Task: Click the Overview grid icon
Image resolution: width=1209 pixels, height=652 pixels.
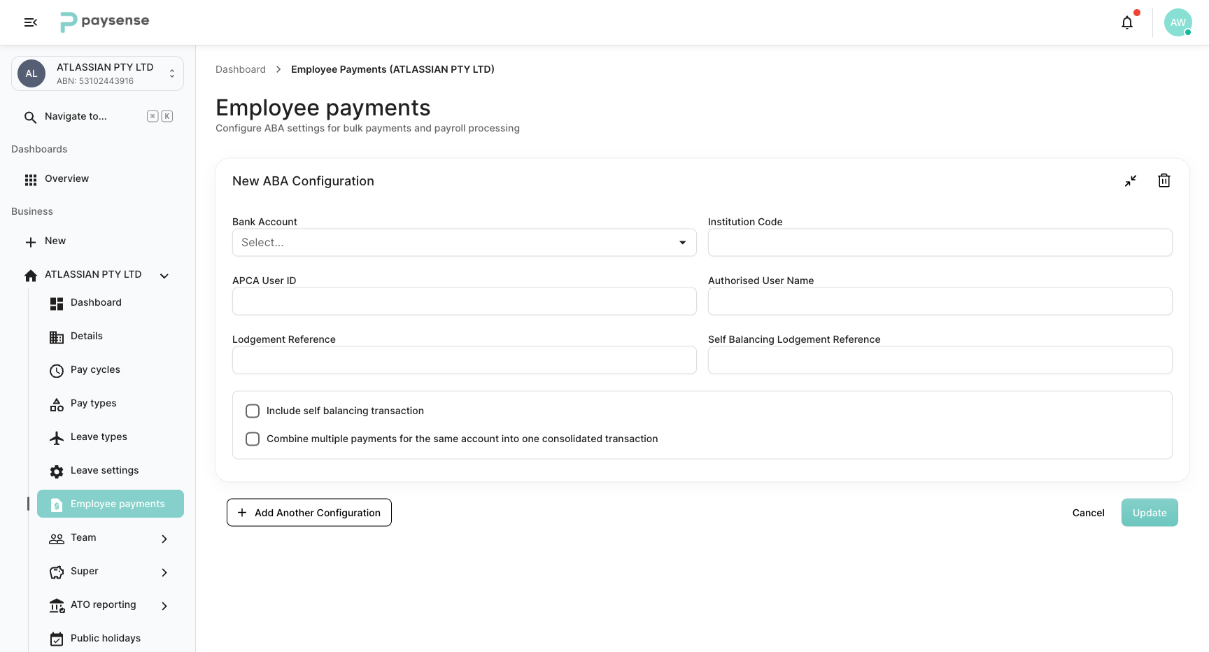Action: click(x=31, y=180)
